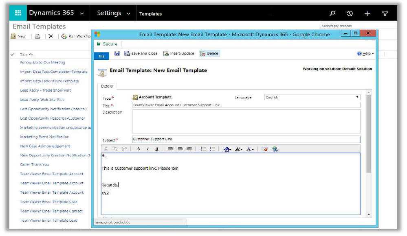
Task: Open the Help dropdown menu
Action: pos(365,54)
